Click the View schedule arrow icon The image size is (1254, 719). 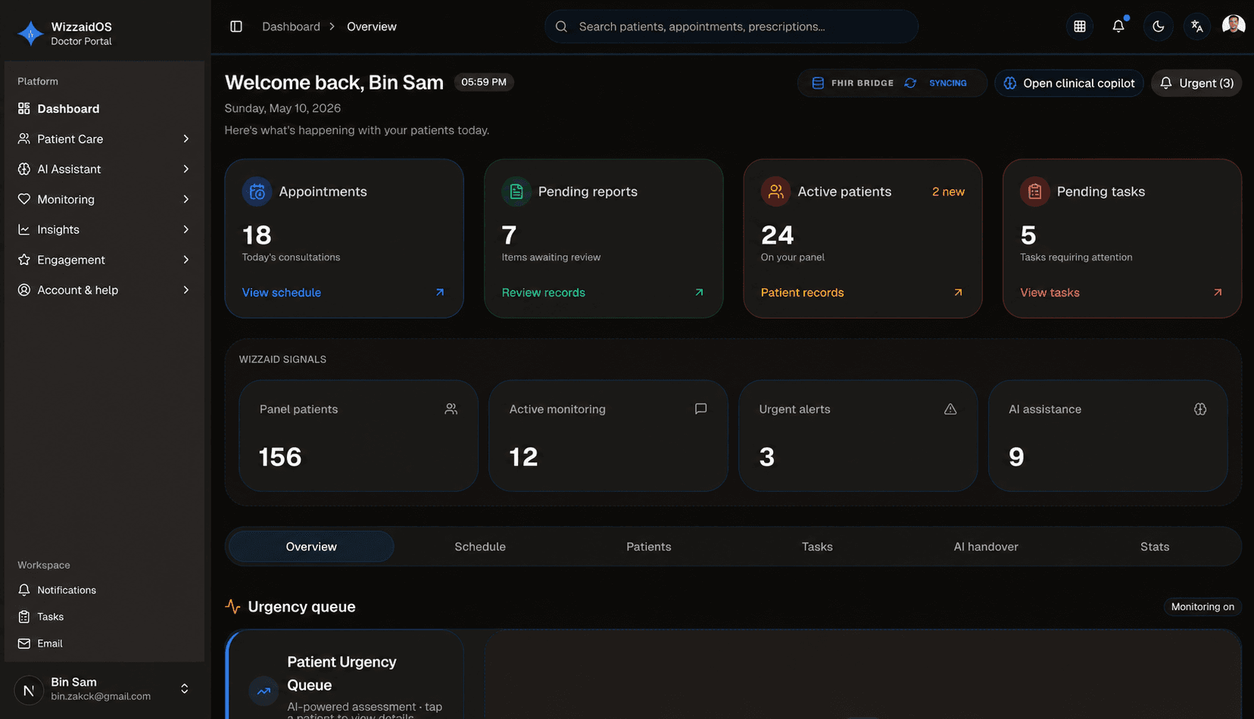coord(440,292)
